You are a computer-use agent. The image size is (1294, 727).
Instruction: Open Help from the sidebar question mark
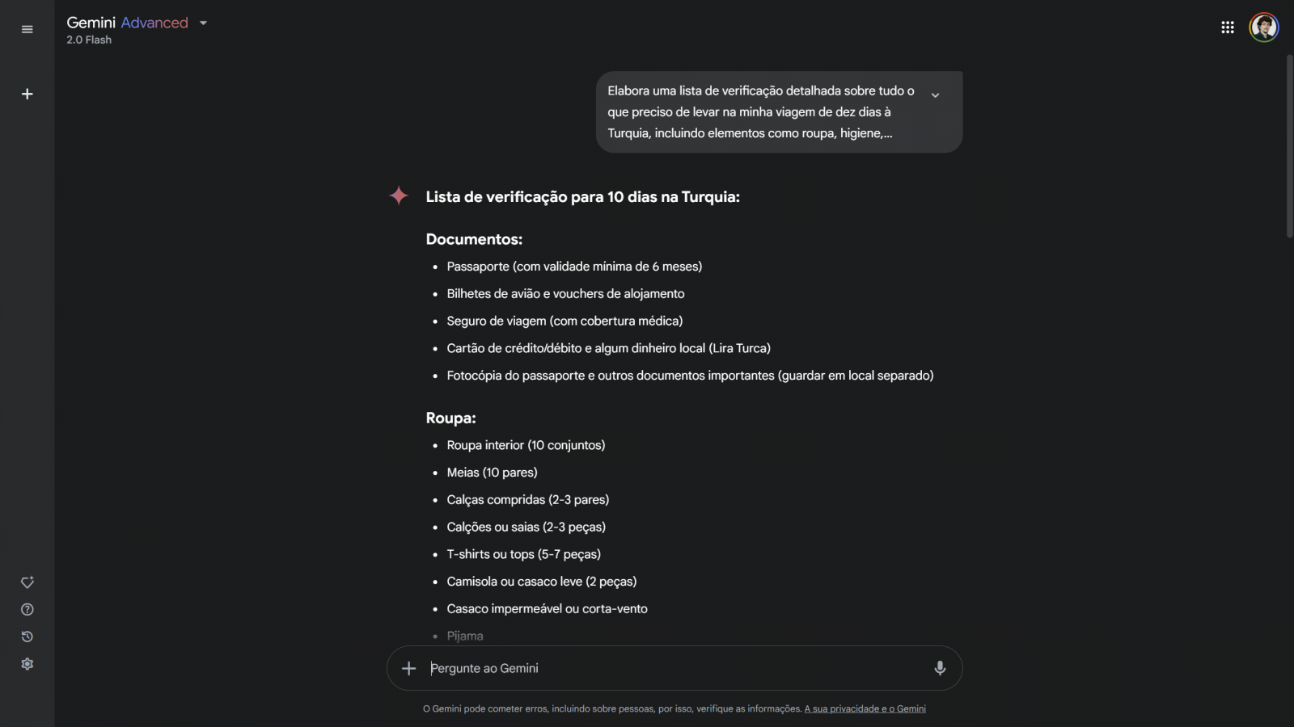click(27, 610)
